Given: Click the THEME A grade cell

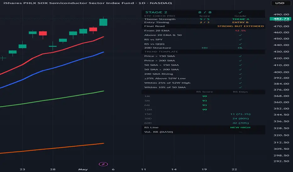Looking at the screenshot, I should tap(241, 19).
